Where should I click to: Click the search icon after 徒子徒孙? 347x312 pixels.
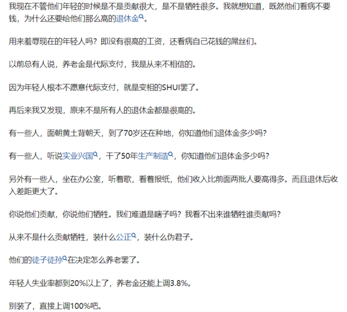coord(65,258)
